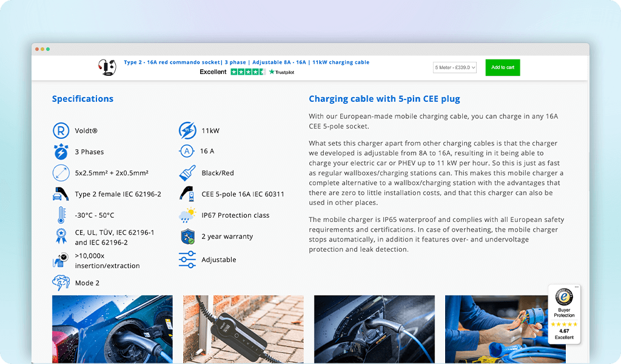Click the '16 A' spec text

pos(207,151)
